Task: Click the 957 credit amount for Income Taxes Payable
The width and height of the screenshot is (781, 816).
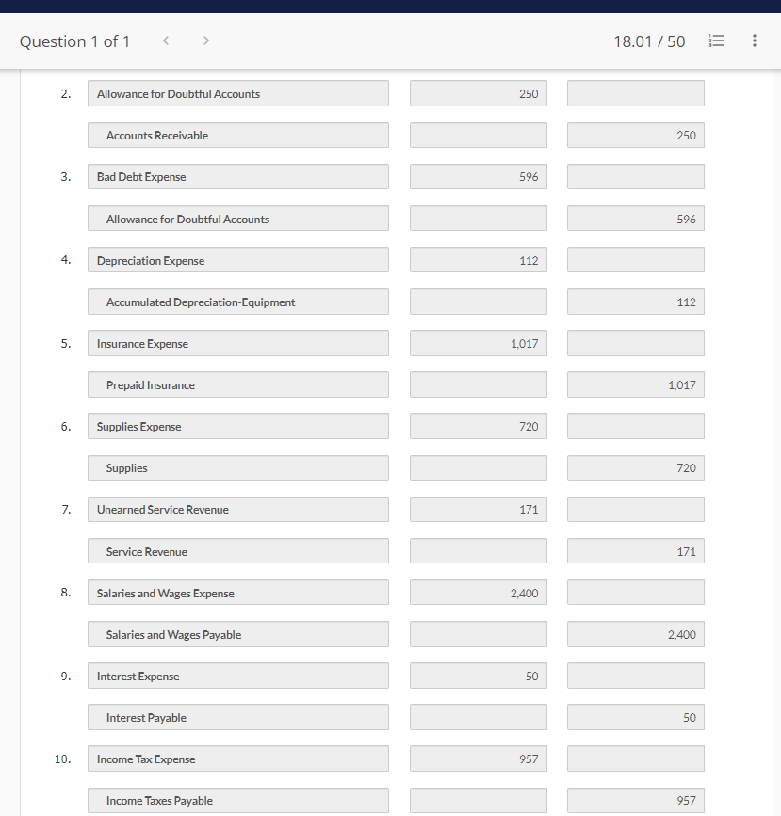Action: coord(635,800)
